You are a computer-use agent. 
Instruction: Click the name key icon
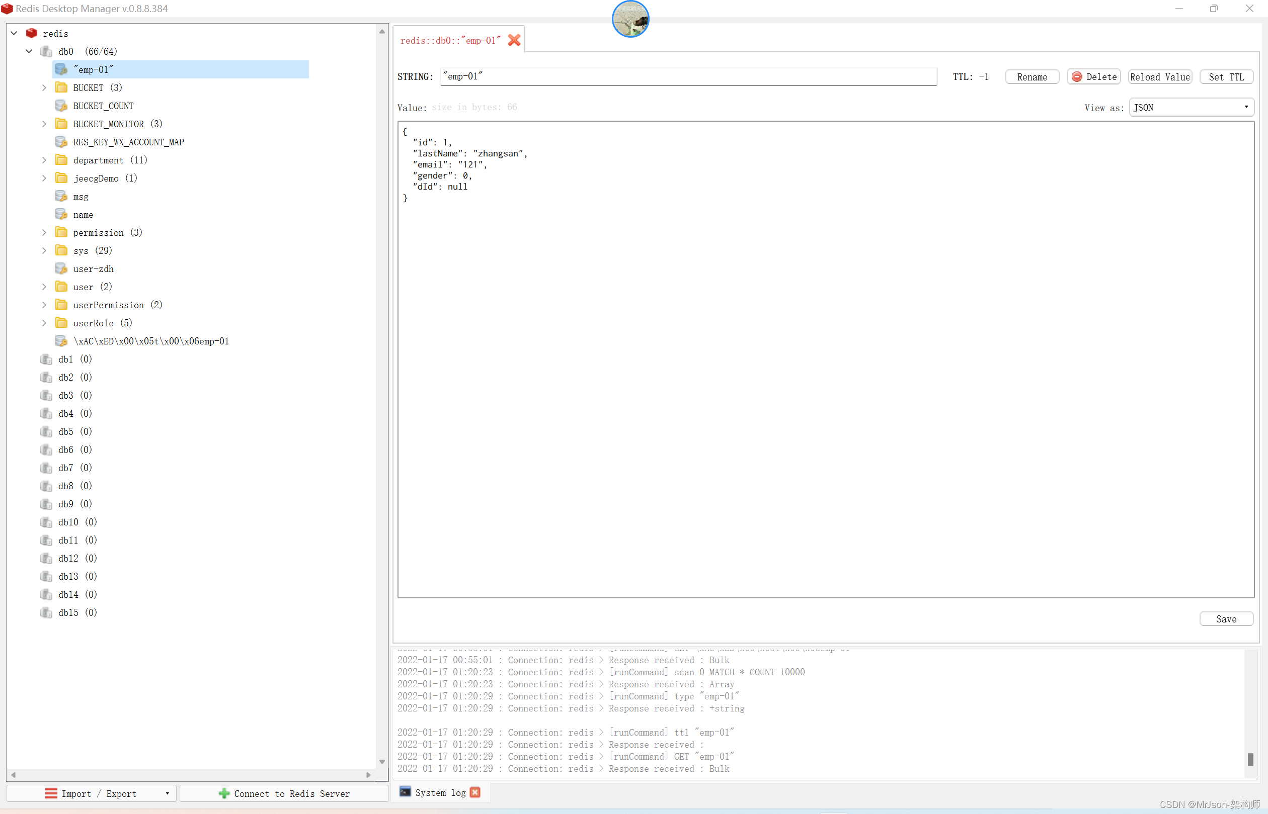click(61, 214)
